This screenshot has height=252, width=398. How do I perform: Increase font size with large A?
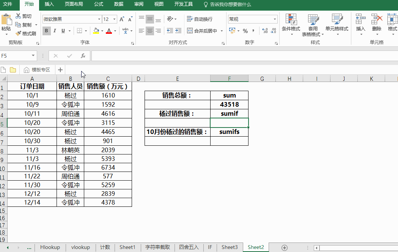[122, 19]
